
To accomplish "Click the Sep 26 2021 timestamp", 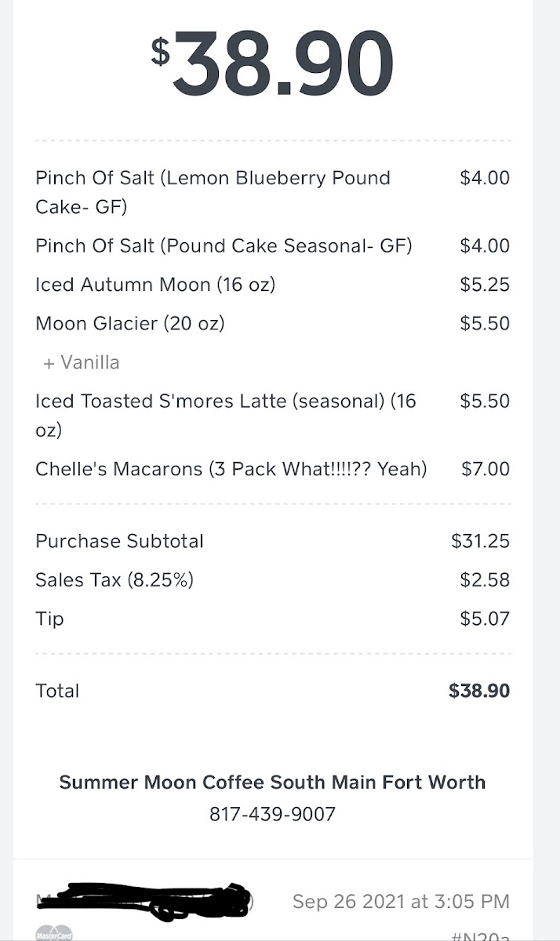I will pos(401,902).
